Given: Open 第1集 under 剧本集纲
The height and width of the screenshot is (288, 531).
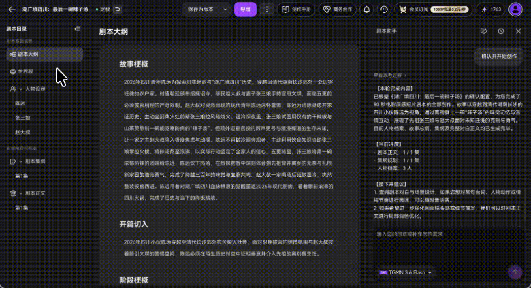Looking at the screenshot, I should coord(22,176).
